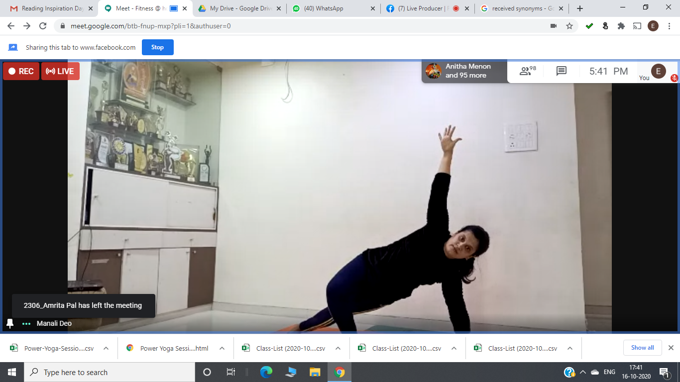Click the REC recording indicator
This screenshot has height=382, width=680.
click(x=20, y=71)
